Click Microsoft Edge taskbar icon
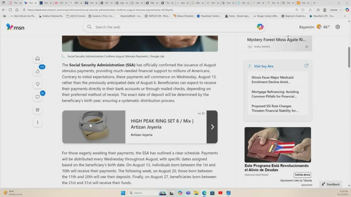 (x=204, y=193)
